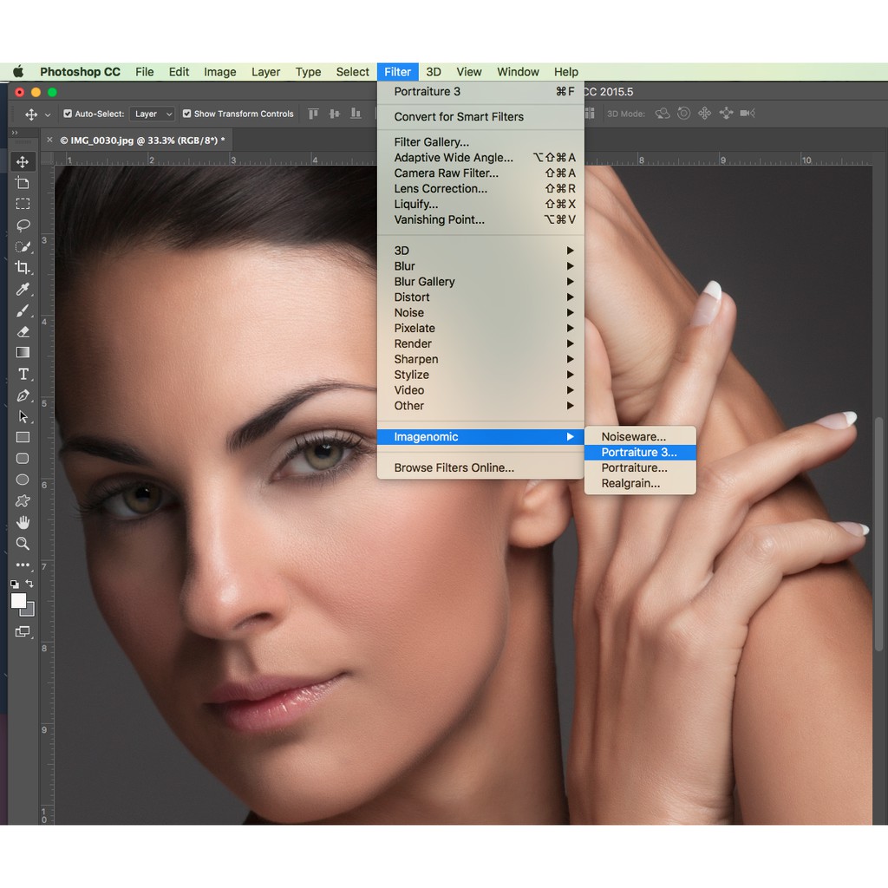This screenshot has height=888, width=888.
Task: Click Browse Filters Online...
Action: pyautogui.click(x=454, y=468)
